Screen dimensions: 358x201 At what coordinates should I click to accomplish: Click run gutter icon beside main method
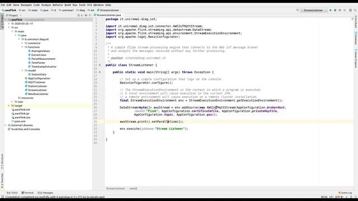click(100, 72)
